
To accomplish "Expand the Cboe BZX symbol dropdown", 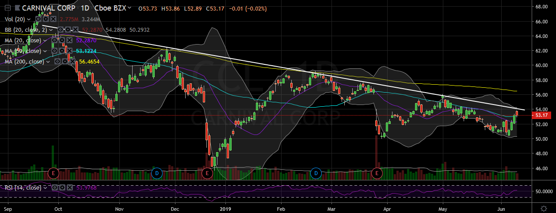I will coord(129,8).
